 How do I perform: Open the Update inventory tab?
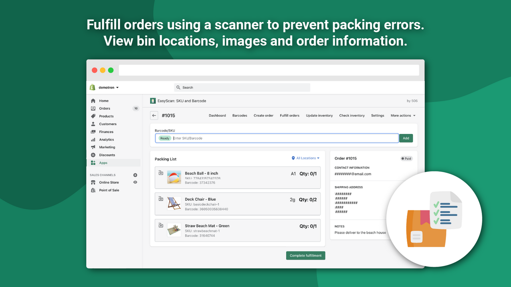pyautogui.click(x=319, y=116)
